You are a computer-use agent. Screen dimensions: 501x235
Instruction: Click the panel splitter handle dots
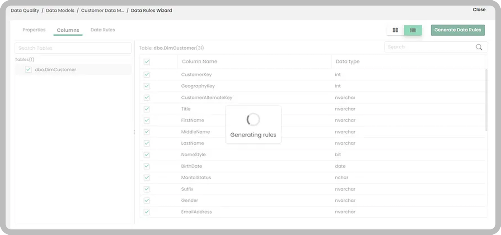(x=134, y=132)
